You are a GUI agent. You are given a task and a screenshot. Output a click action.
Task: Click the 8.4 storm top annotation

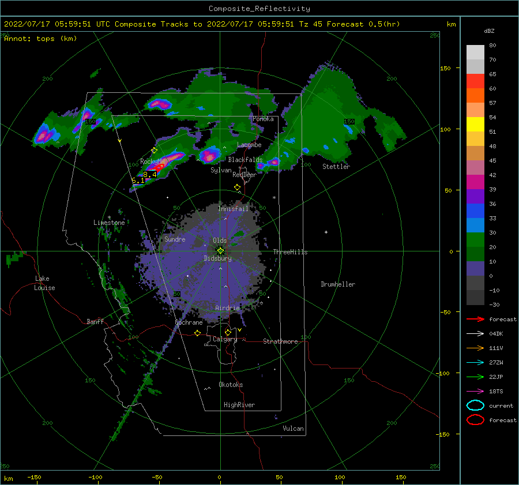pyautogui.click(x=149, y=174)
